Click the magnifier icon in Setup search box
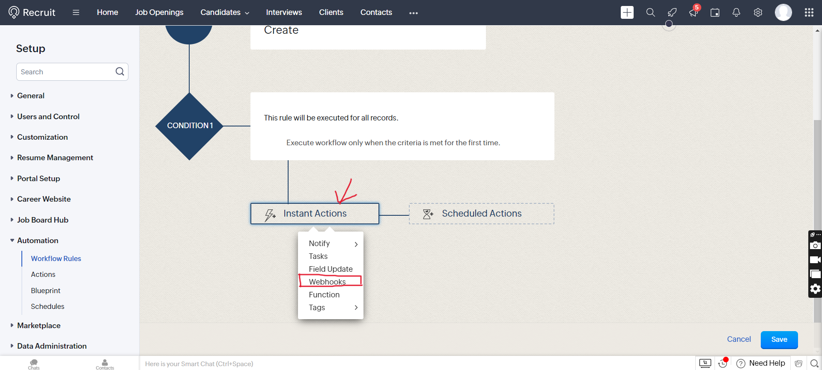822x370 pixels. coord(120,71)
